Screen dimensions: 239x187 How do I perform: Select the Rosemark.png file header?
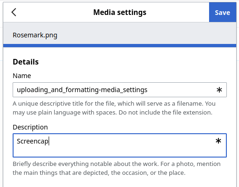point(35,35)
